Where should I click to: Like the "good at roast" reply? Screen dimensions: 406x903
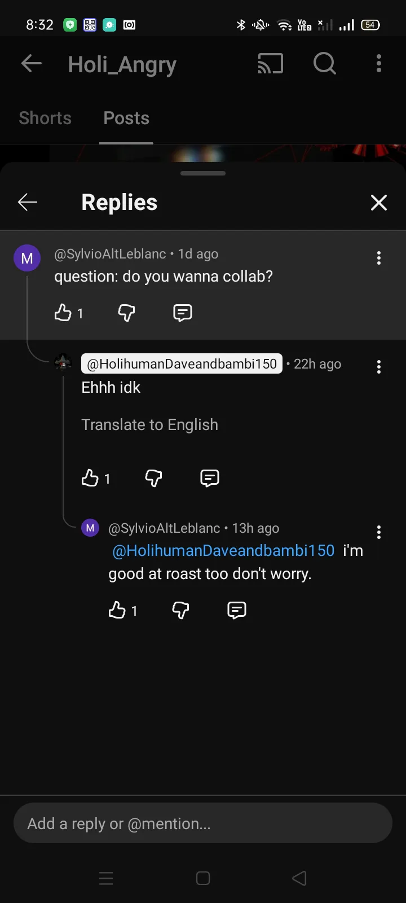coord(117,610)
